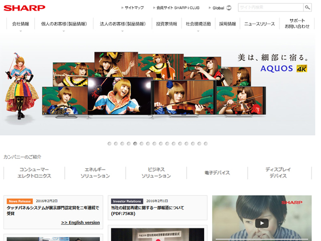Screen dimensions: 321x241
Task: Follow the >> English version link
Action: tap(80, 222)
